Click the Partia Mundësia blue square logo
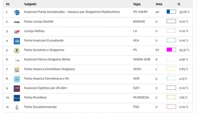Image resolution: width=199 pixels, height=116 pixels. (x=17, y=98)
